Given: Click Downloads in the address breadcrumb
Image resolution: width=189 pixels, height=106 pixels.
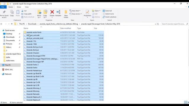Looking at the screenshot, I should point(32,24).
